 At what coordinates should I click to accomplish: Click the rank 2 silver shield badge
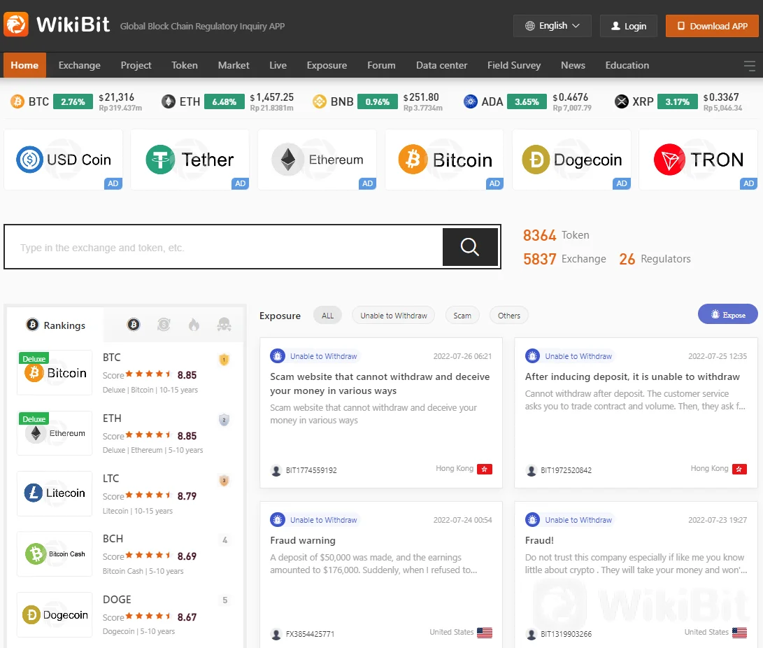(x=224, y=420)
